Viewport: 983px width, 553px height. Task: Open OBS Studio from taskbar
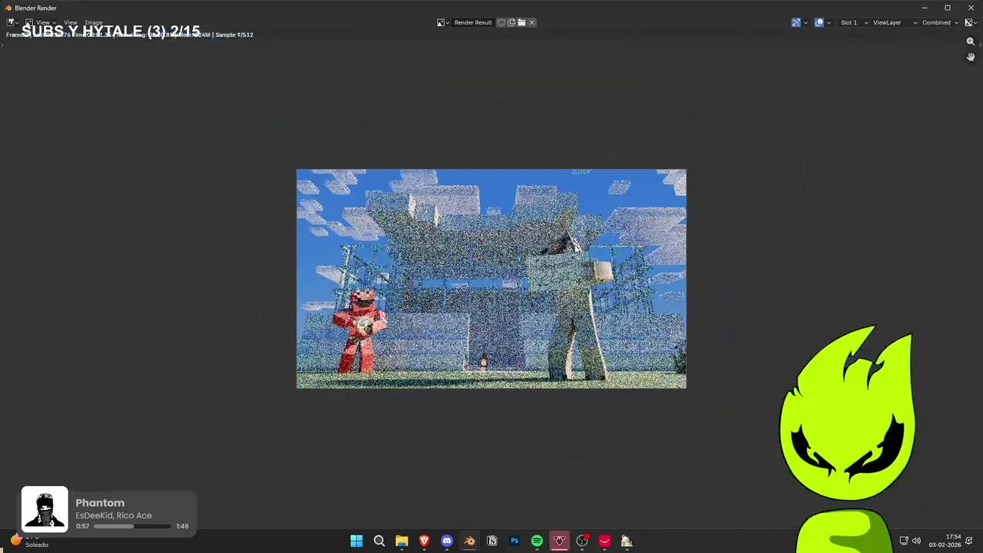pyautogui.click(x=582, y=541)
